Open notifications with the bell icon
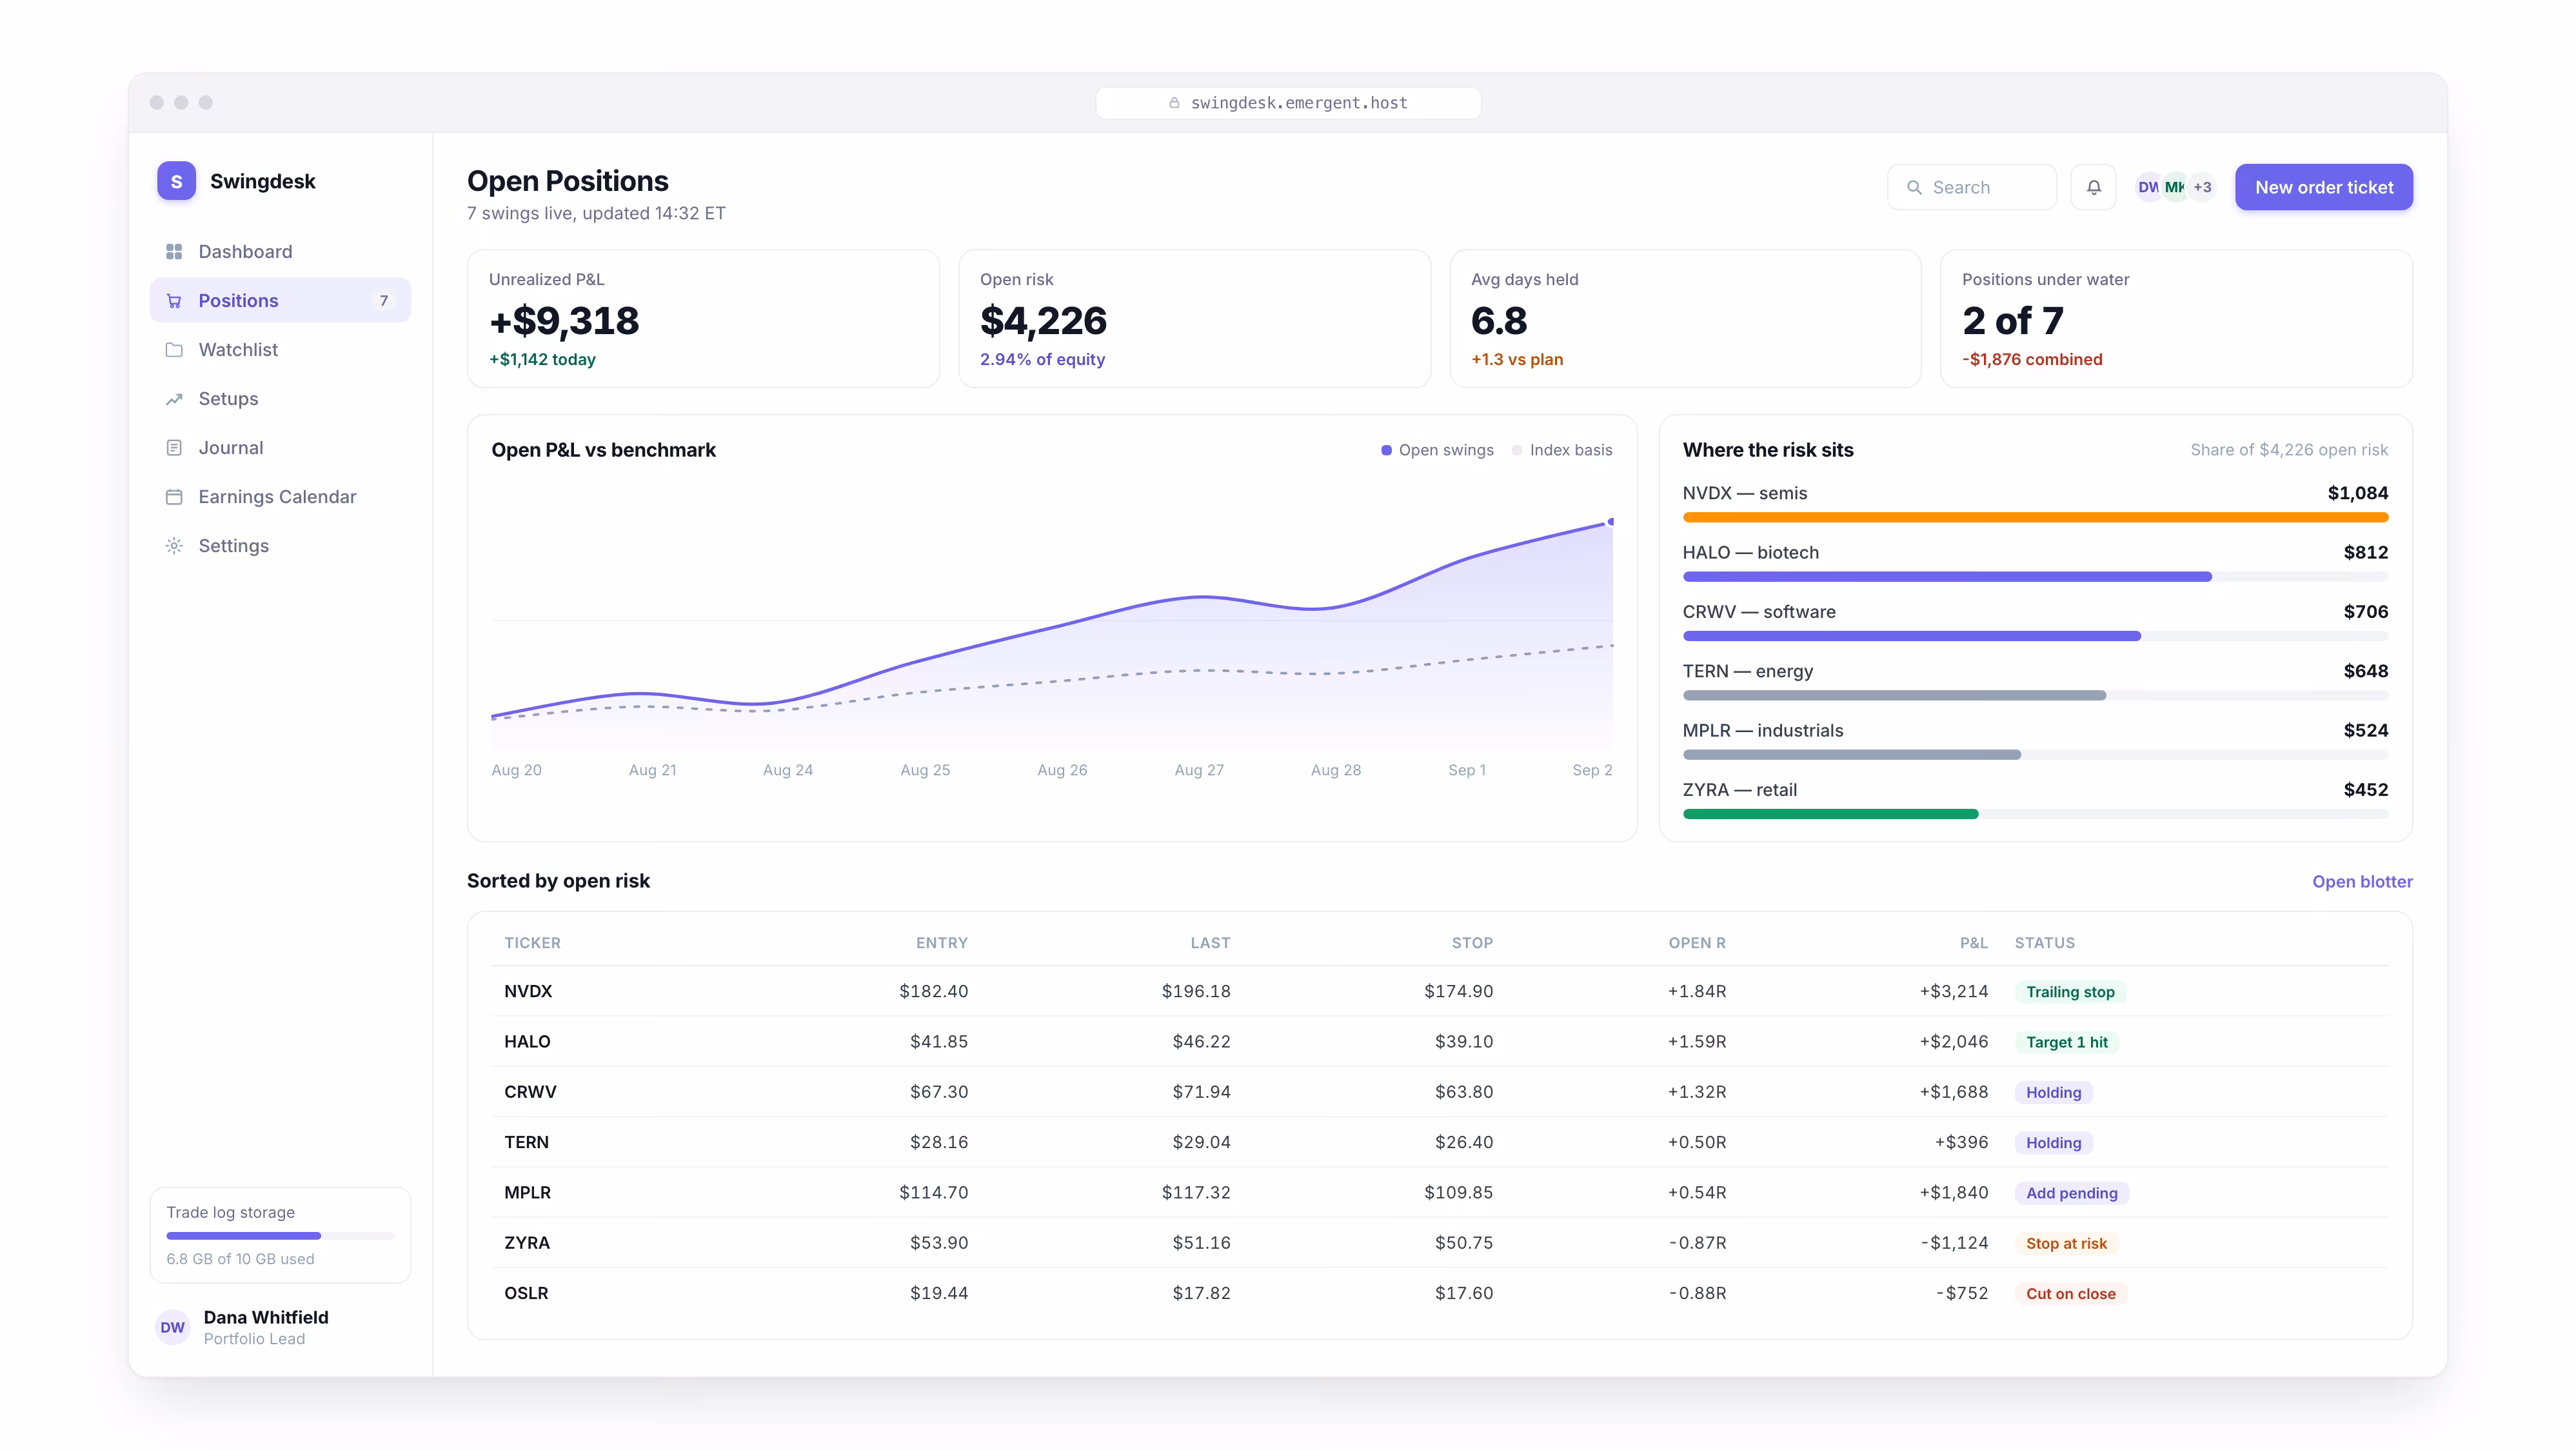 tap(2093, 187)
